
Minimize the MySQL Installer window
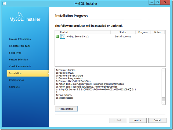[152, 2]
